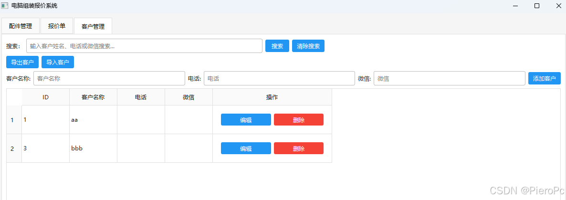The height and width of the screenshot is (200, 566).
Task: Select the cell containing bbb
Action: [x=93, y=148]
